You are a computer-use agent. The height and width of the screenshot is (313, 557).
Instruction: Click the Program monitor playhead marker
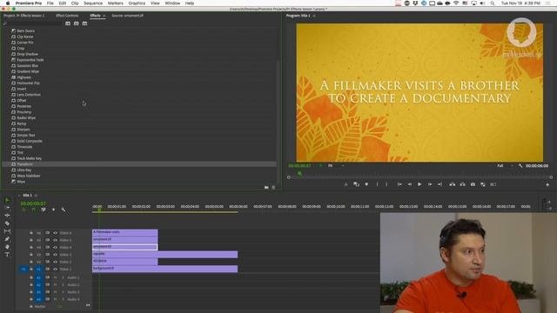point(299,173)
